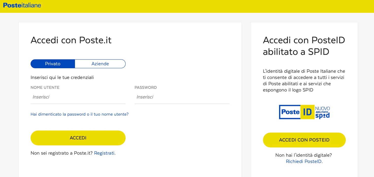374x177 pixels.
Task: Click the Accedi con PosteID abilitato a SPID heading
Action: (x=304, y=46)
